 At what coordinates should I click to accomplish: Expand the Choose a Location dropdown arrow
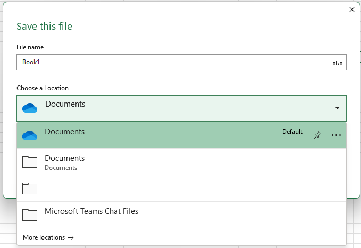(x=337, y=108)
